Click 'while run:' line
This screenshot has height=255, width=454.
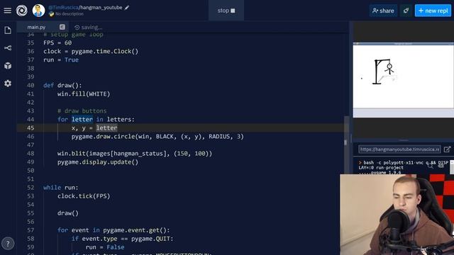(61, 187)
